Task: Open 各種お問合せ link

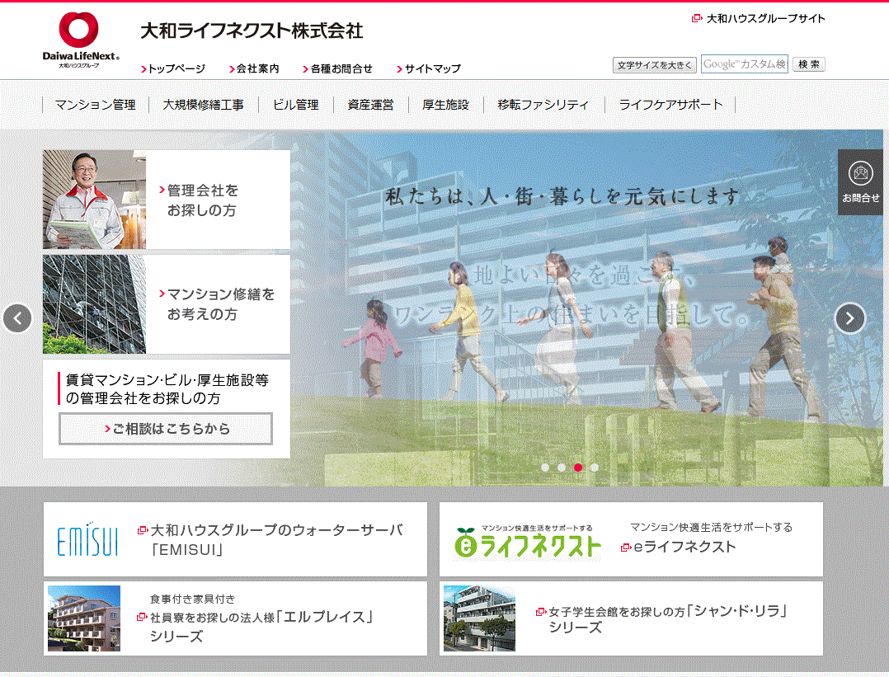Action: 337,68
